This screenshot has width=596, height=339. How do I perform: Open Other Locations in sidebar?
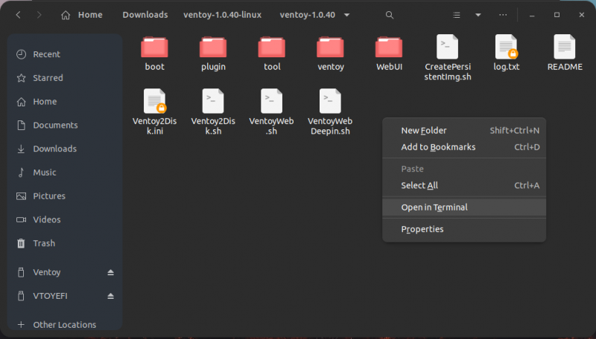65,325
